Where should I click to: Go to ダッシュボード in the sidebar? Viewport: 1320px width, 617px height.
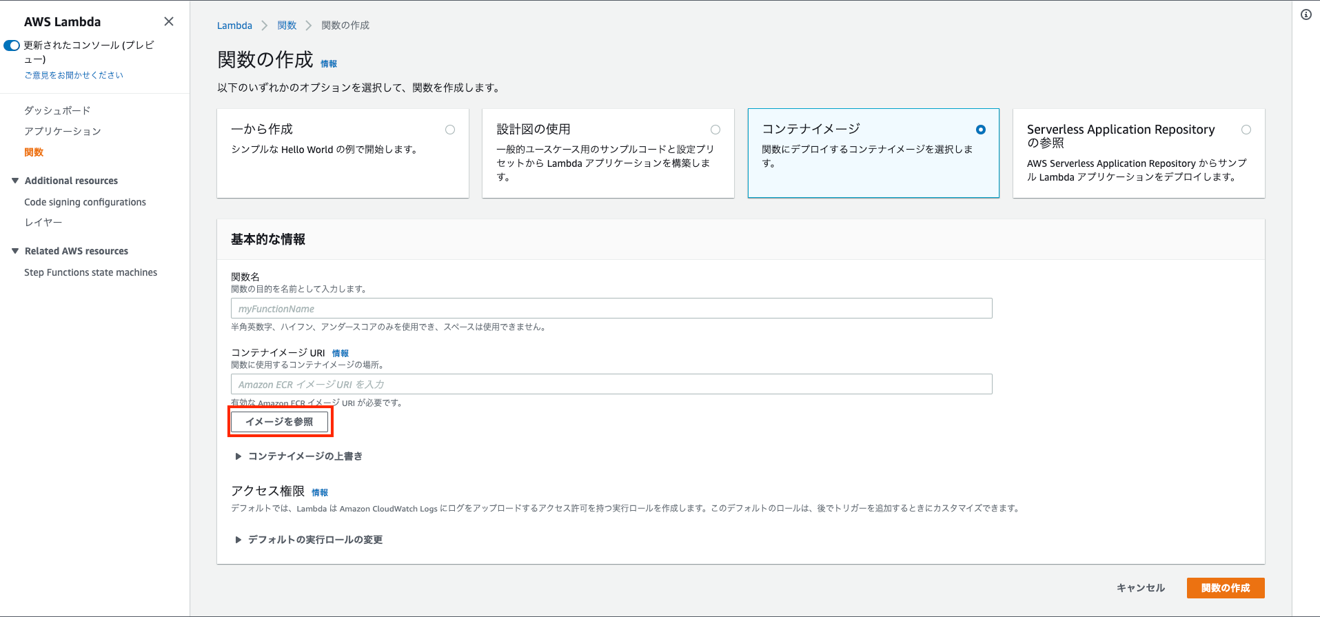[57, 110]
